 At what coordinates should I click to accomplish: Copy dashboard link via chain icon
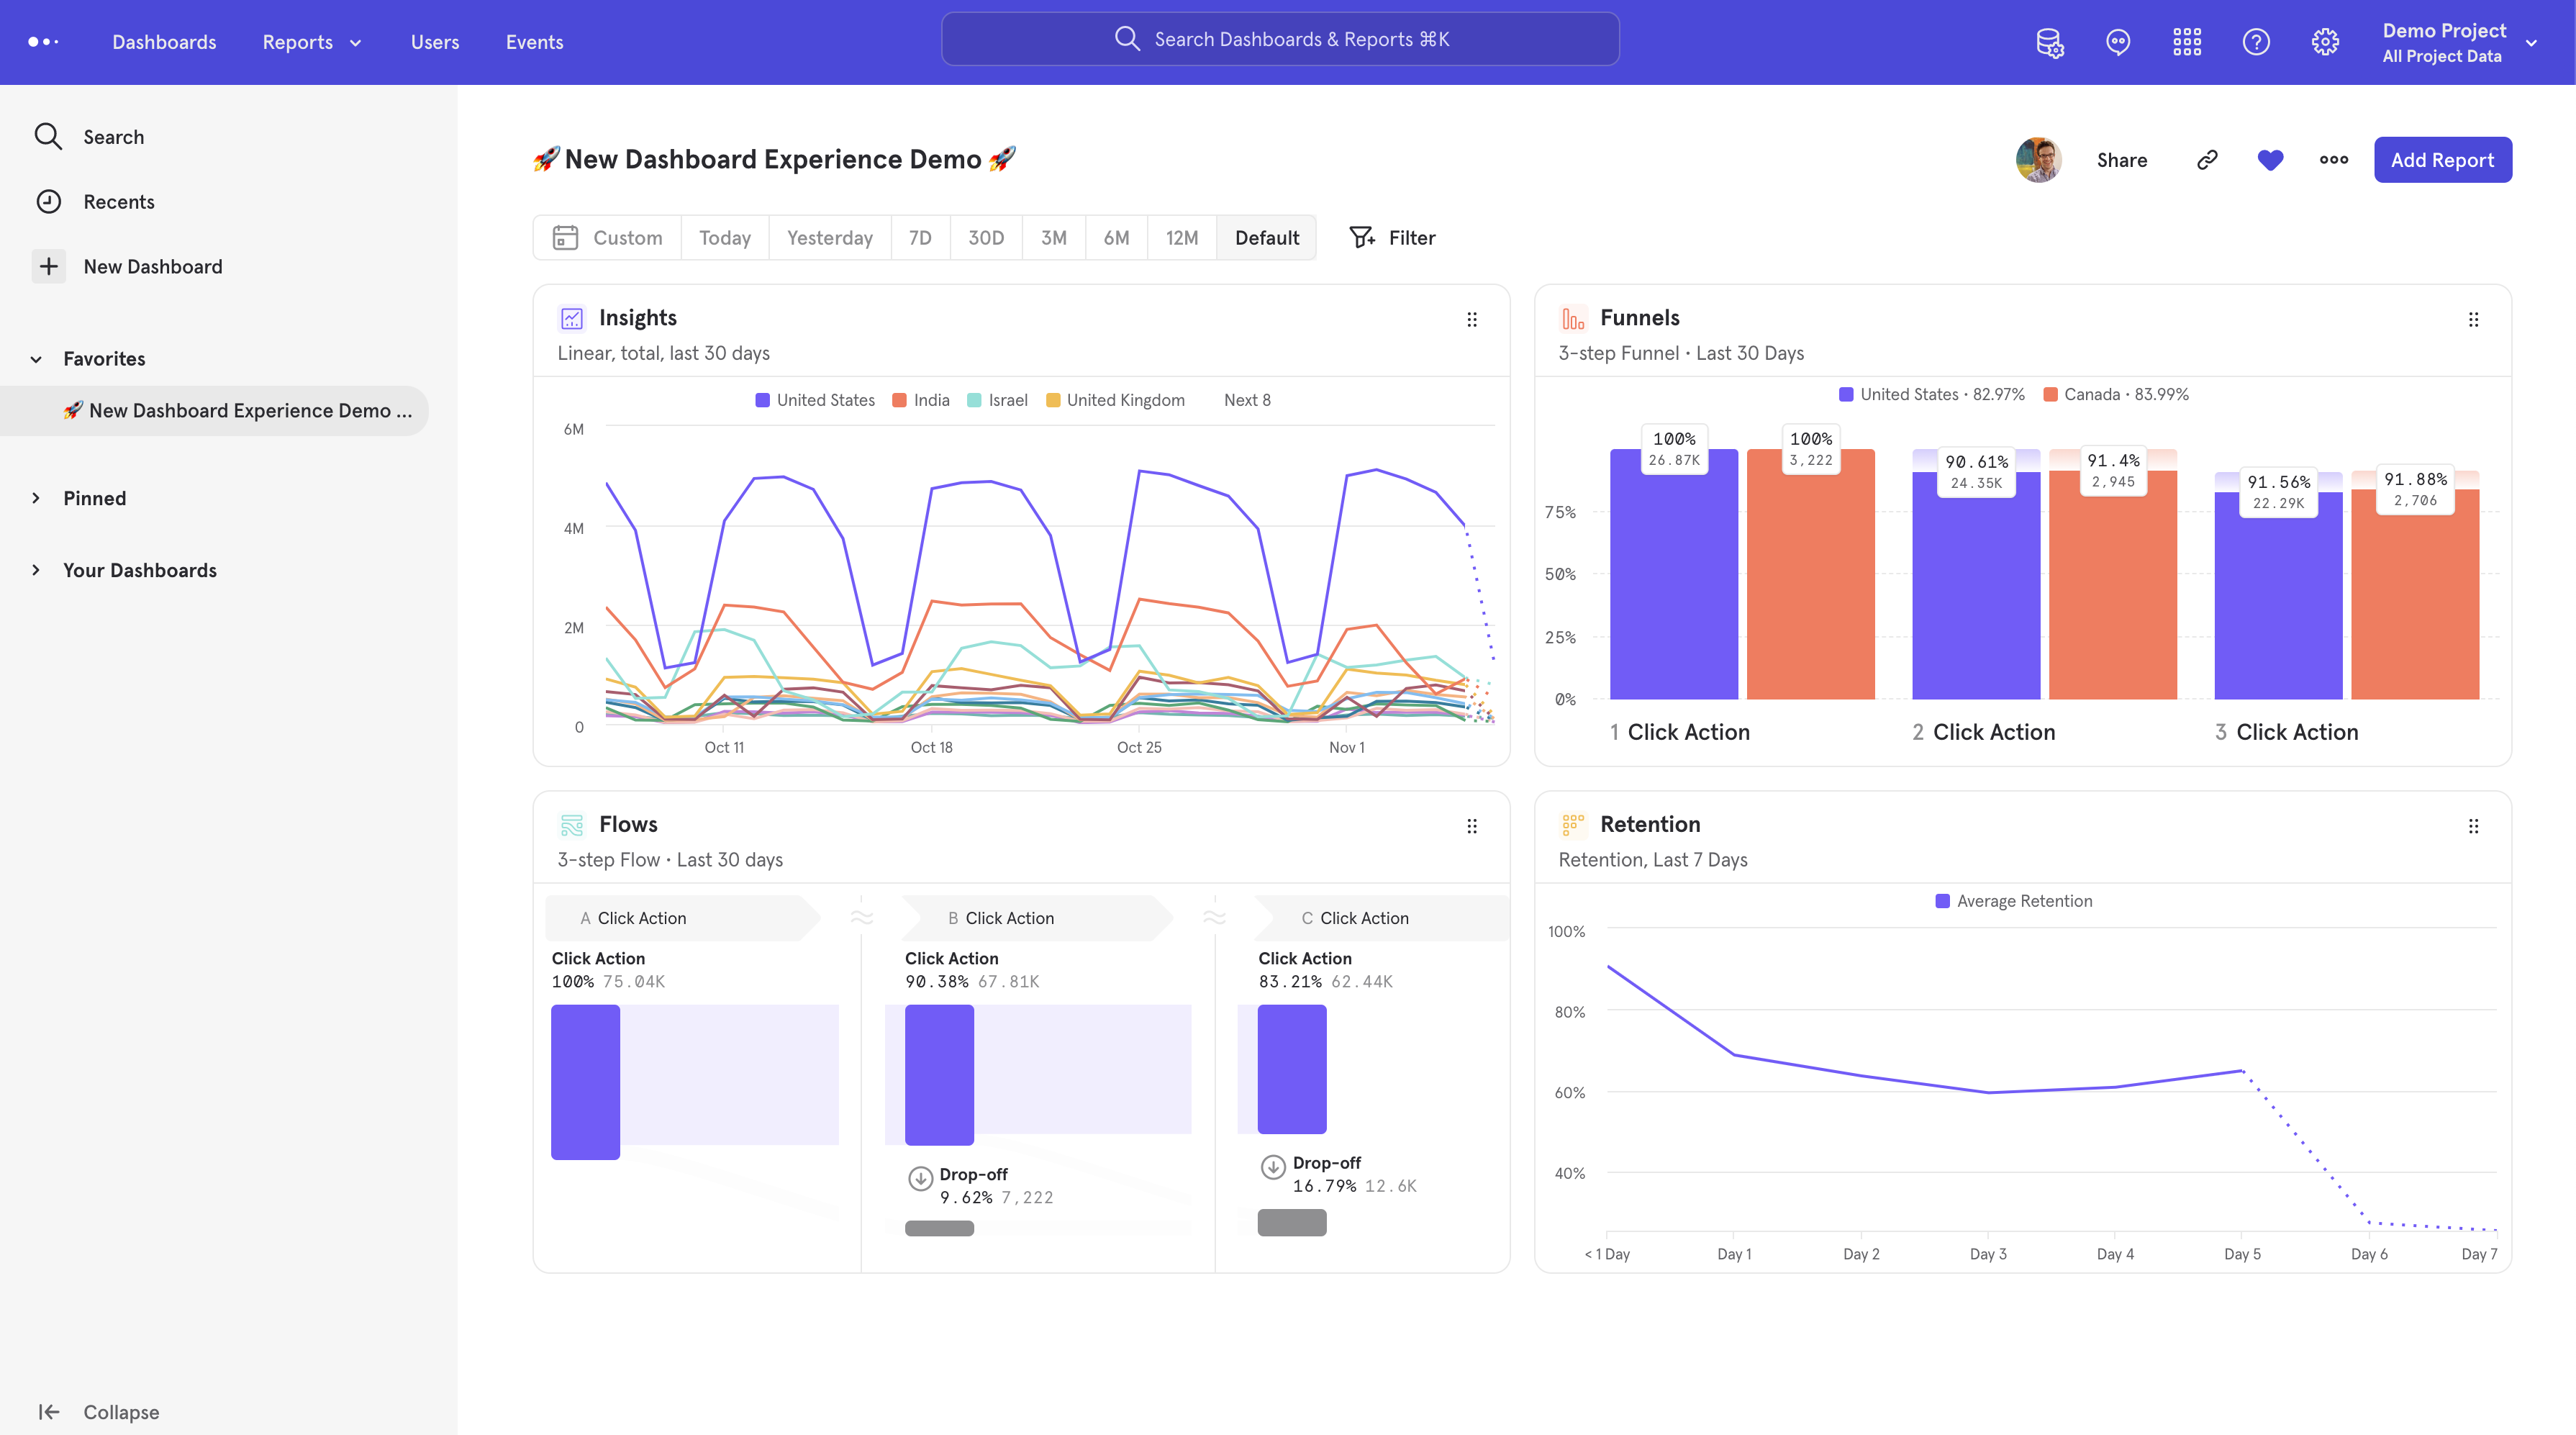[2207, 160]
